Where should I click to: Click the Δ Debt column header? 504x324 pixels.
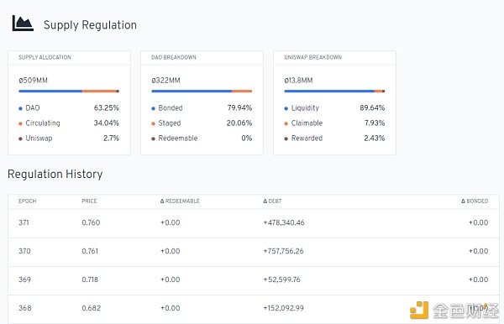[272, 201]
